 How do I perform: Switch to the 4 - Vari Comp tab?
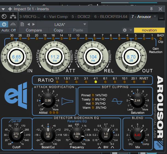click(x=56, y=17)
